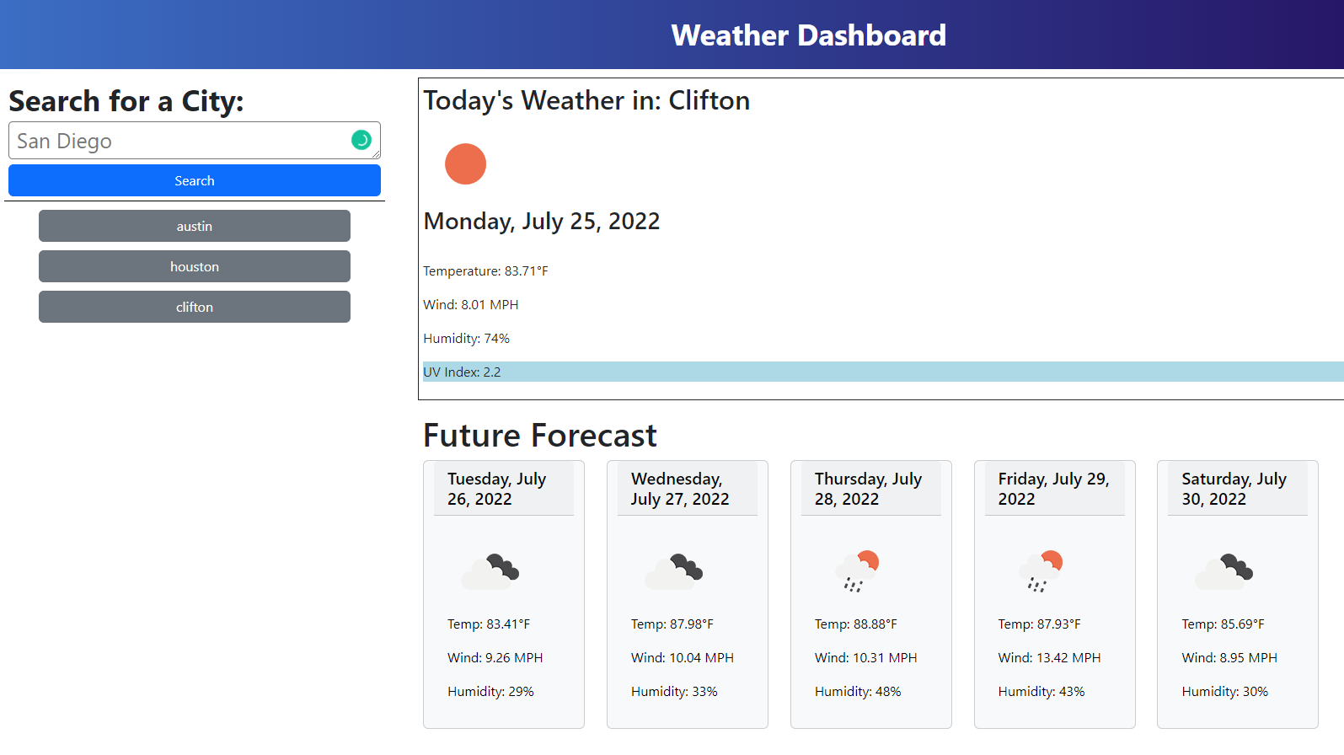Select austin from the search history
The image size is (1344, 755).
194,226
